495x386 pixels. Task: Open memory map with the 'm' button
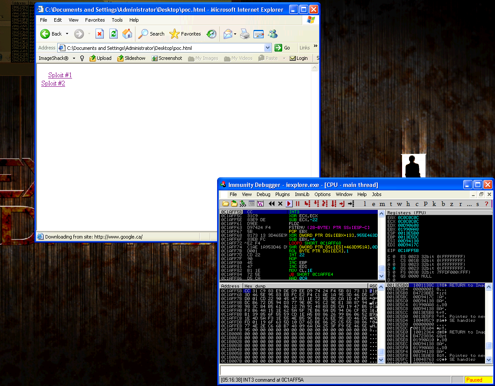coord(382,204)
